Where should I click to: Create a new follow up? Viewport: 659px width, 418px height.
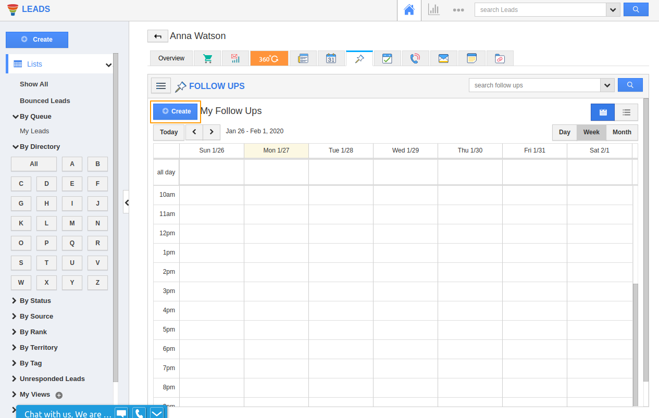click(176, 111)
